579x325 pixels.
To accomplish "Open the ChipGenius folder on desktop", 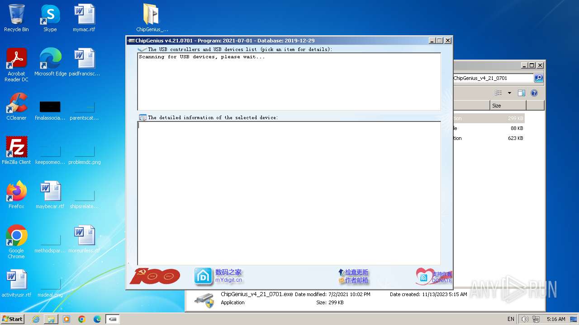I will pos(152,18).
